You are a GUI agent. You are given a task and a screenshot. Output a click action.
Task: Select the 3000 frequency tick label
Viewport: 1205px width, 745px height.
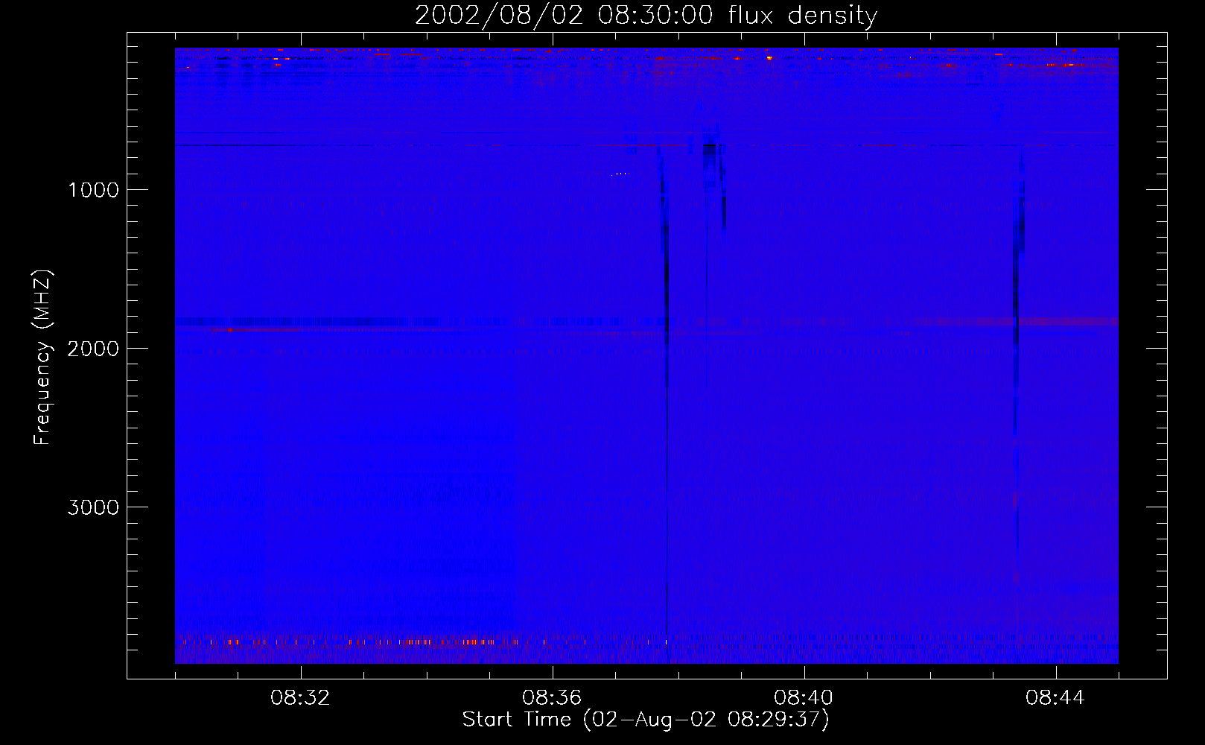[93, 507]
